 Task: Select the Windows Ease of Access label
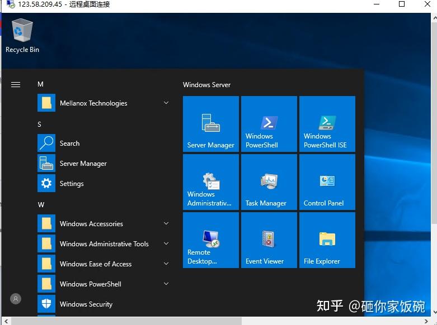[96, 264]
